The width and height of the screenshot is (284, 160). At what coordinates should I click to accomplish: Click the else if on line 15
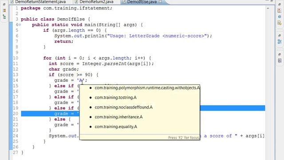point(64,86)
